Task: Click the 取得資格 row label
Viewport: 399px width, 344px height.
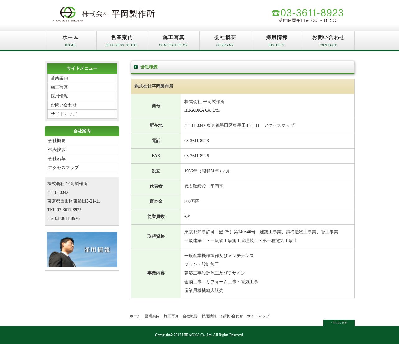Action: 156,236
